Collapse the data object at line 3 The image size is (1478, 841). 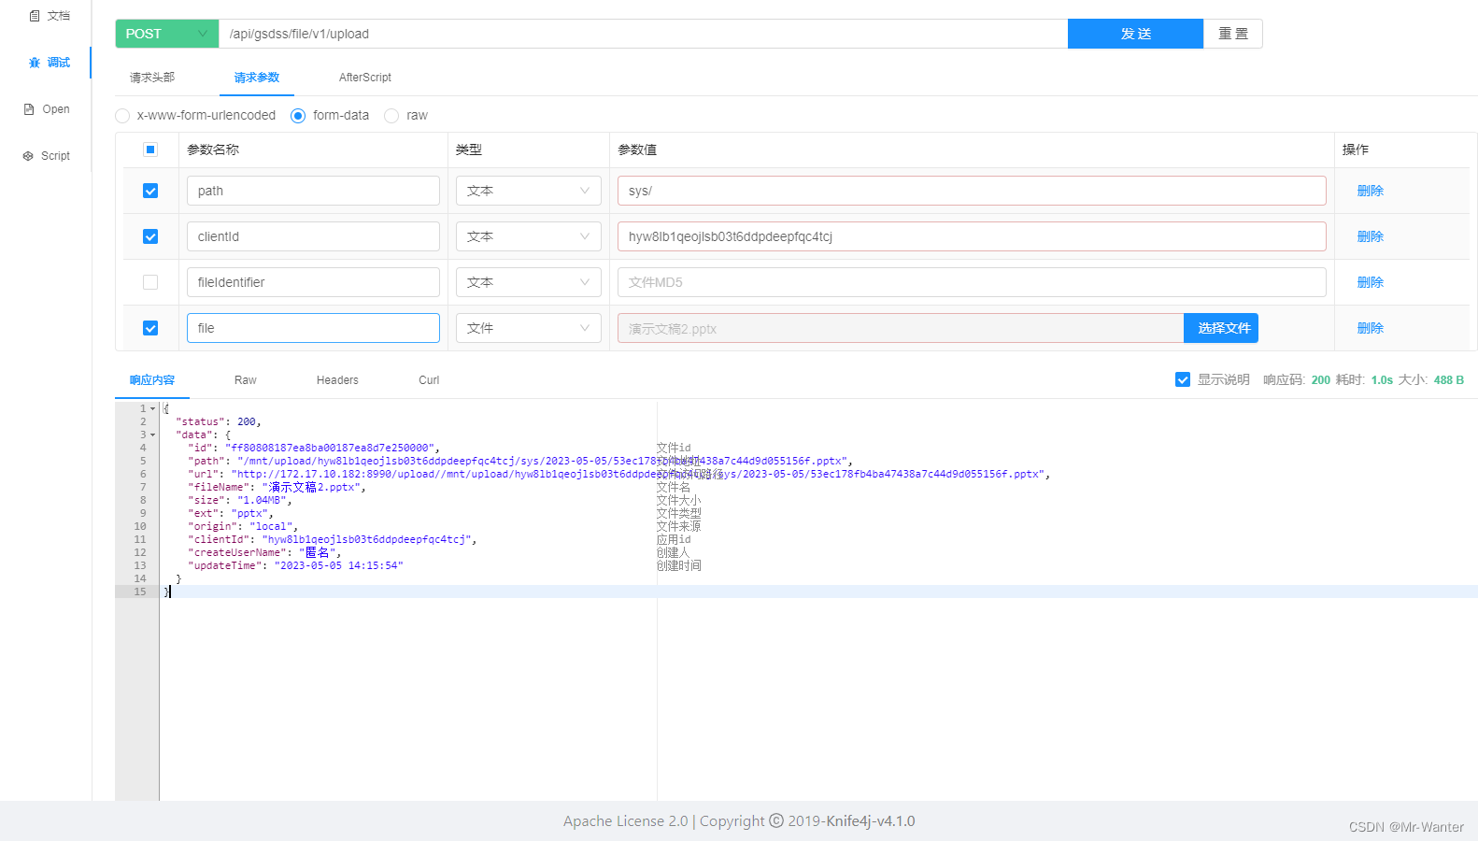coord(153,435)
